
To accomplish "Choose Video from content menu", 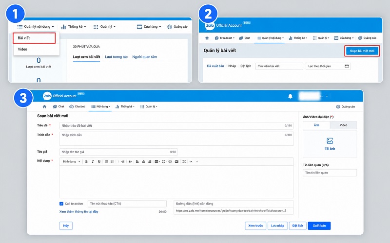I will coord(36,49).
